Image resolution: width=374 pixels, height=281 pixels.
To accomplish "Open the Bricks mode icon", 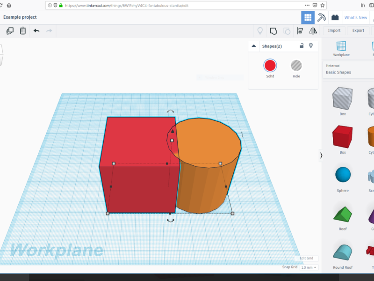I will [335, 17].
